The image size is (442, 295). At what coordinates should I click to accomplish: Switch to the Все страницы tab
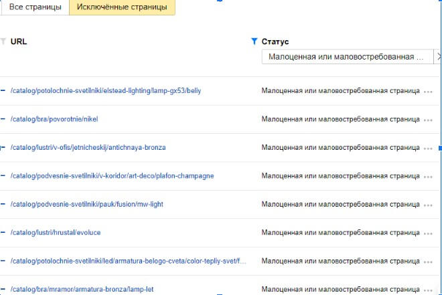point(35,7)
